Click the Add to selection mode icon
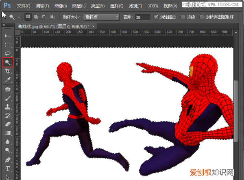Image resolution: width=244 pixels, height=180 pixels. coord(36,17)
